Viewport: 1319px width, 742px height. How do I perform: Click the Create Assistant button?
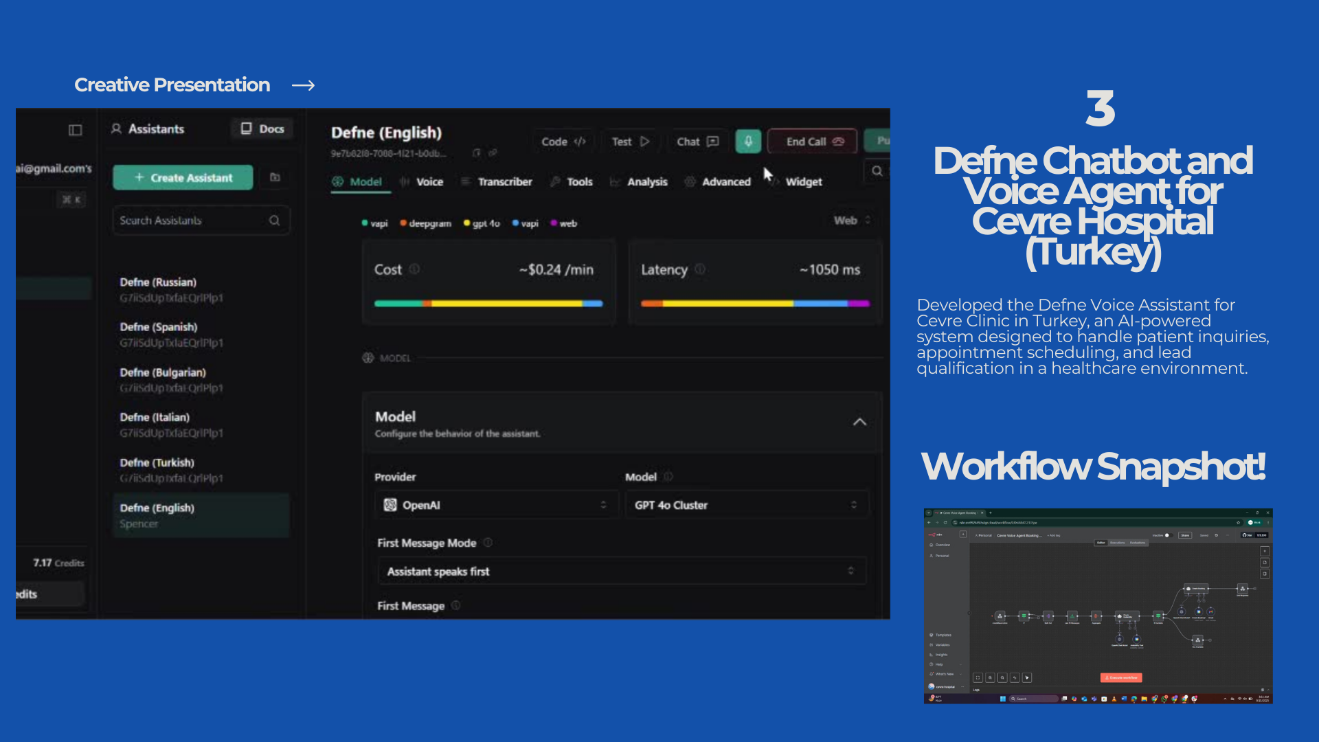183,177
